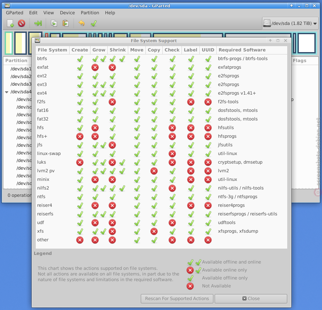
Task: Click the Copy cross icon in lvm2 pv row
Action: click(x=154, y=171)
